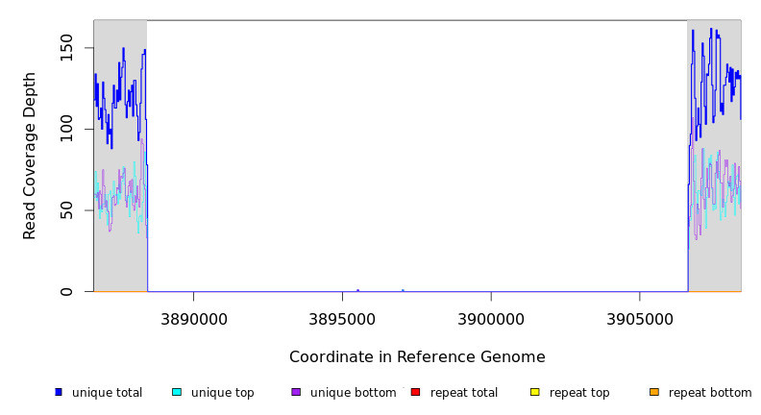Select the "unique bottom" legend label text
This screenshot has height=415, width=761.
(353, 393)
